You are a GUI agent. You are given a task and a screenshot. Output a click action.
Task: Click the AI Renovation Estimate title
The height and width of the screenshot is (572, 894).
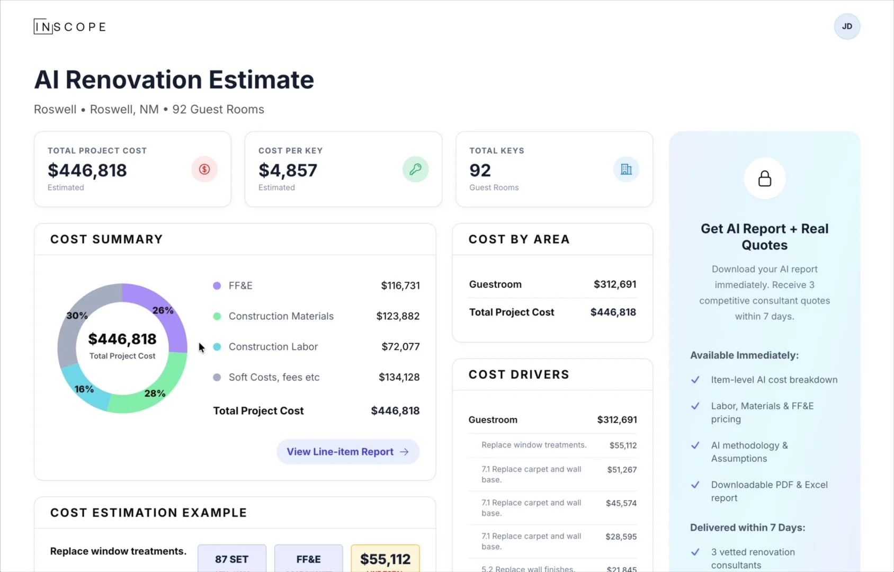174,80
